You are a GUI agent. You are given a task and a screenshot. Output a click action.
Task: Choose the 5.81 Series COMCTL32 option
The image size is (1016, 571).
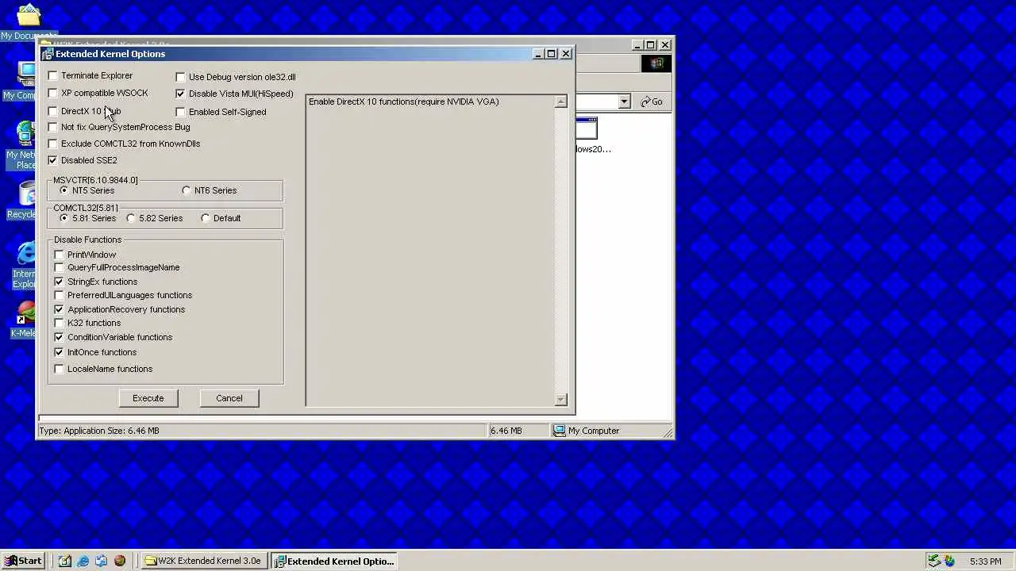click(x=64, y=218)
